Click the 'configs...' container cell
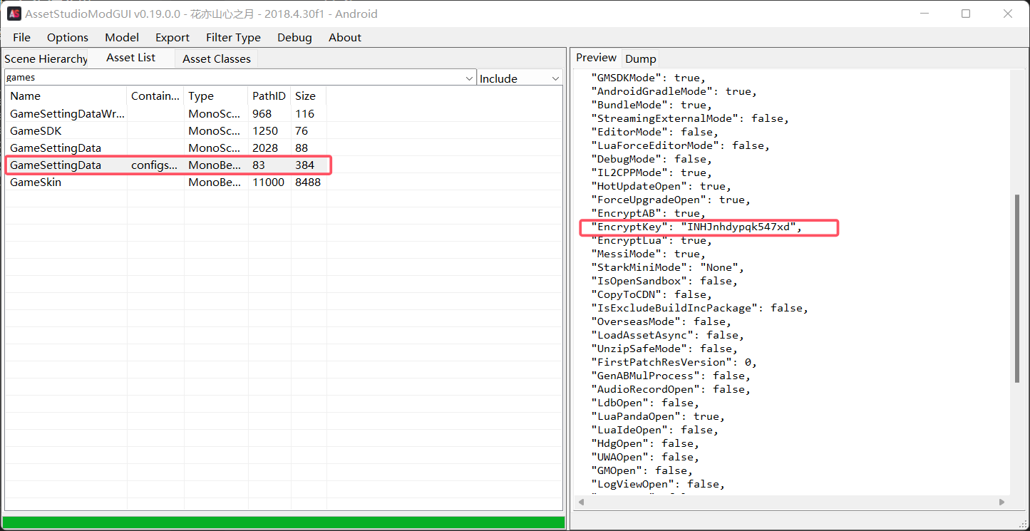Viewport: 1030px width, 531px height. (x=155, y=165)
